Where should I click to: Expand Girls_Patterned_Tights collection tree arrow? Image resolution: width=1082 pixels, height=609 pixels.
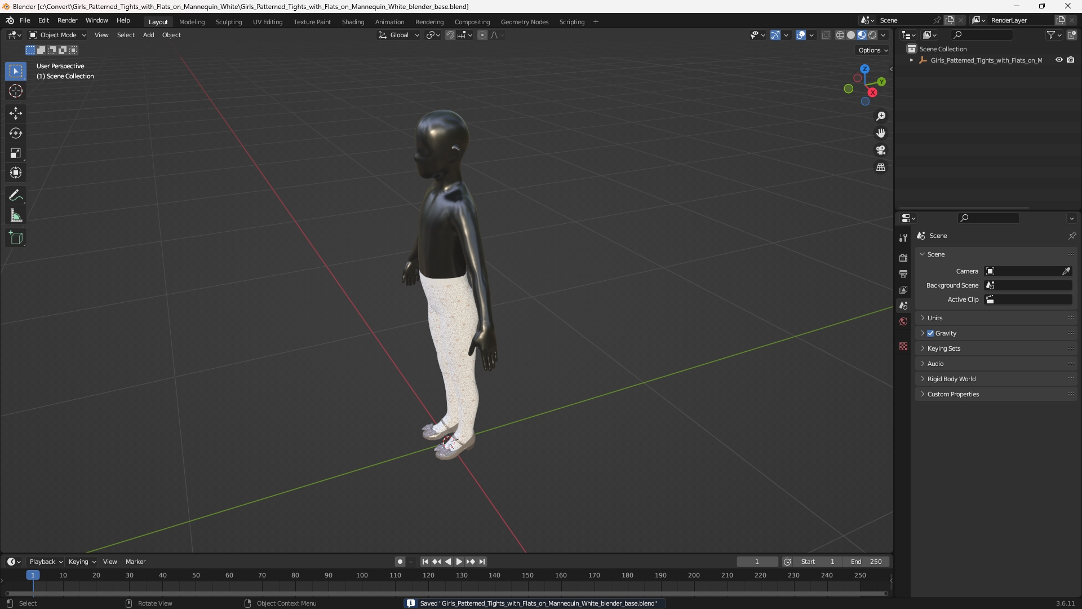pyautogui.click(x=912, y=60)
